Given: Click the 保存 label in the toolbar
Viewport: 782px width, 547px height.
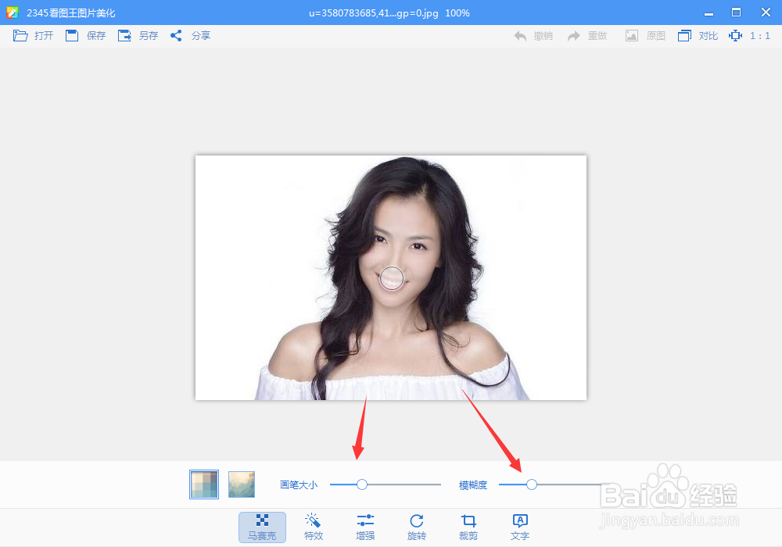Looking at the screenshot, I should click(96, 36).
